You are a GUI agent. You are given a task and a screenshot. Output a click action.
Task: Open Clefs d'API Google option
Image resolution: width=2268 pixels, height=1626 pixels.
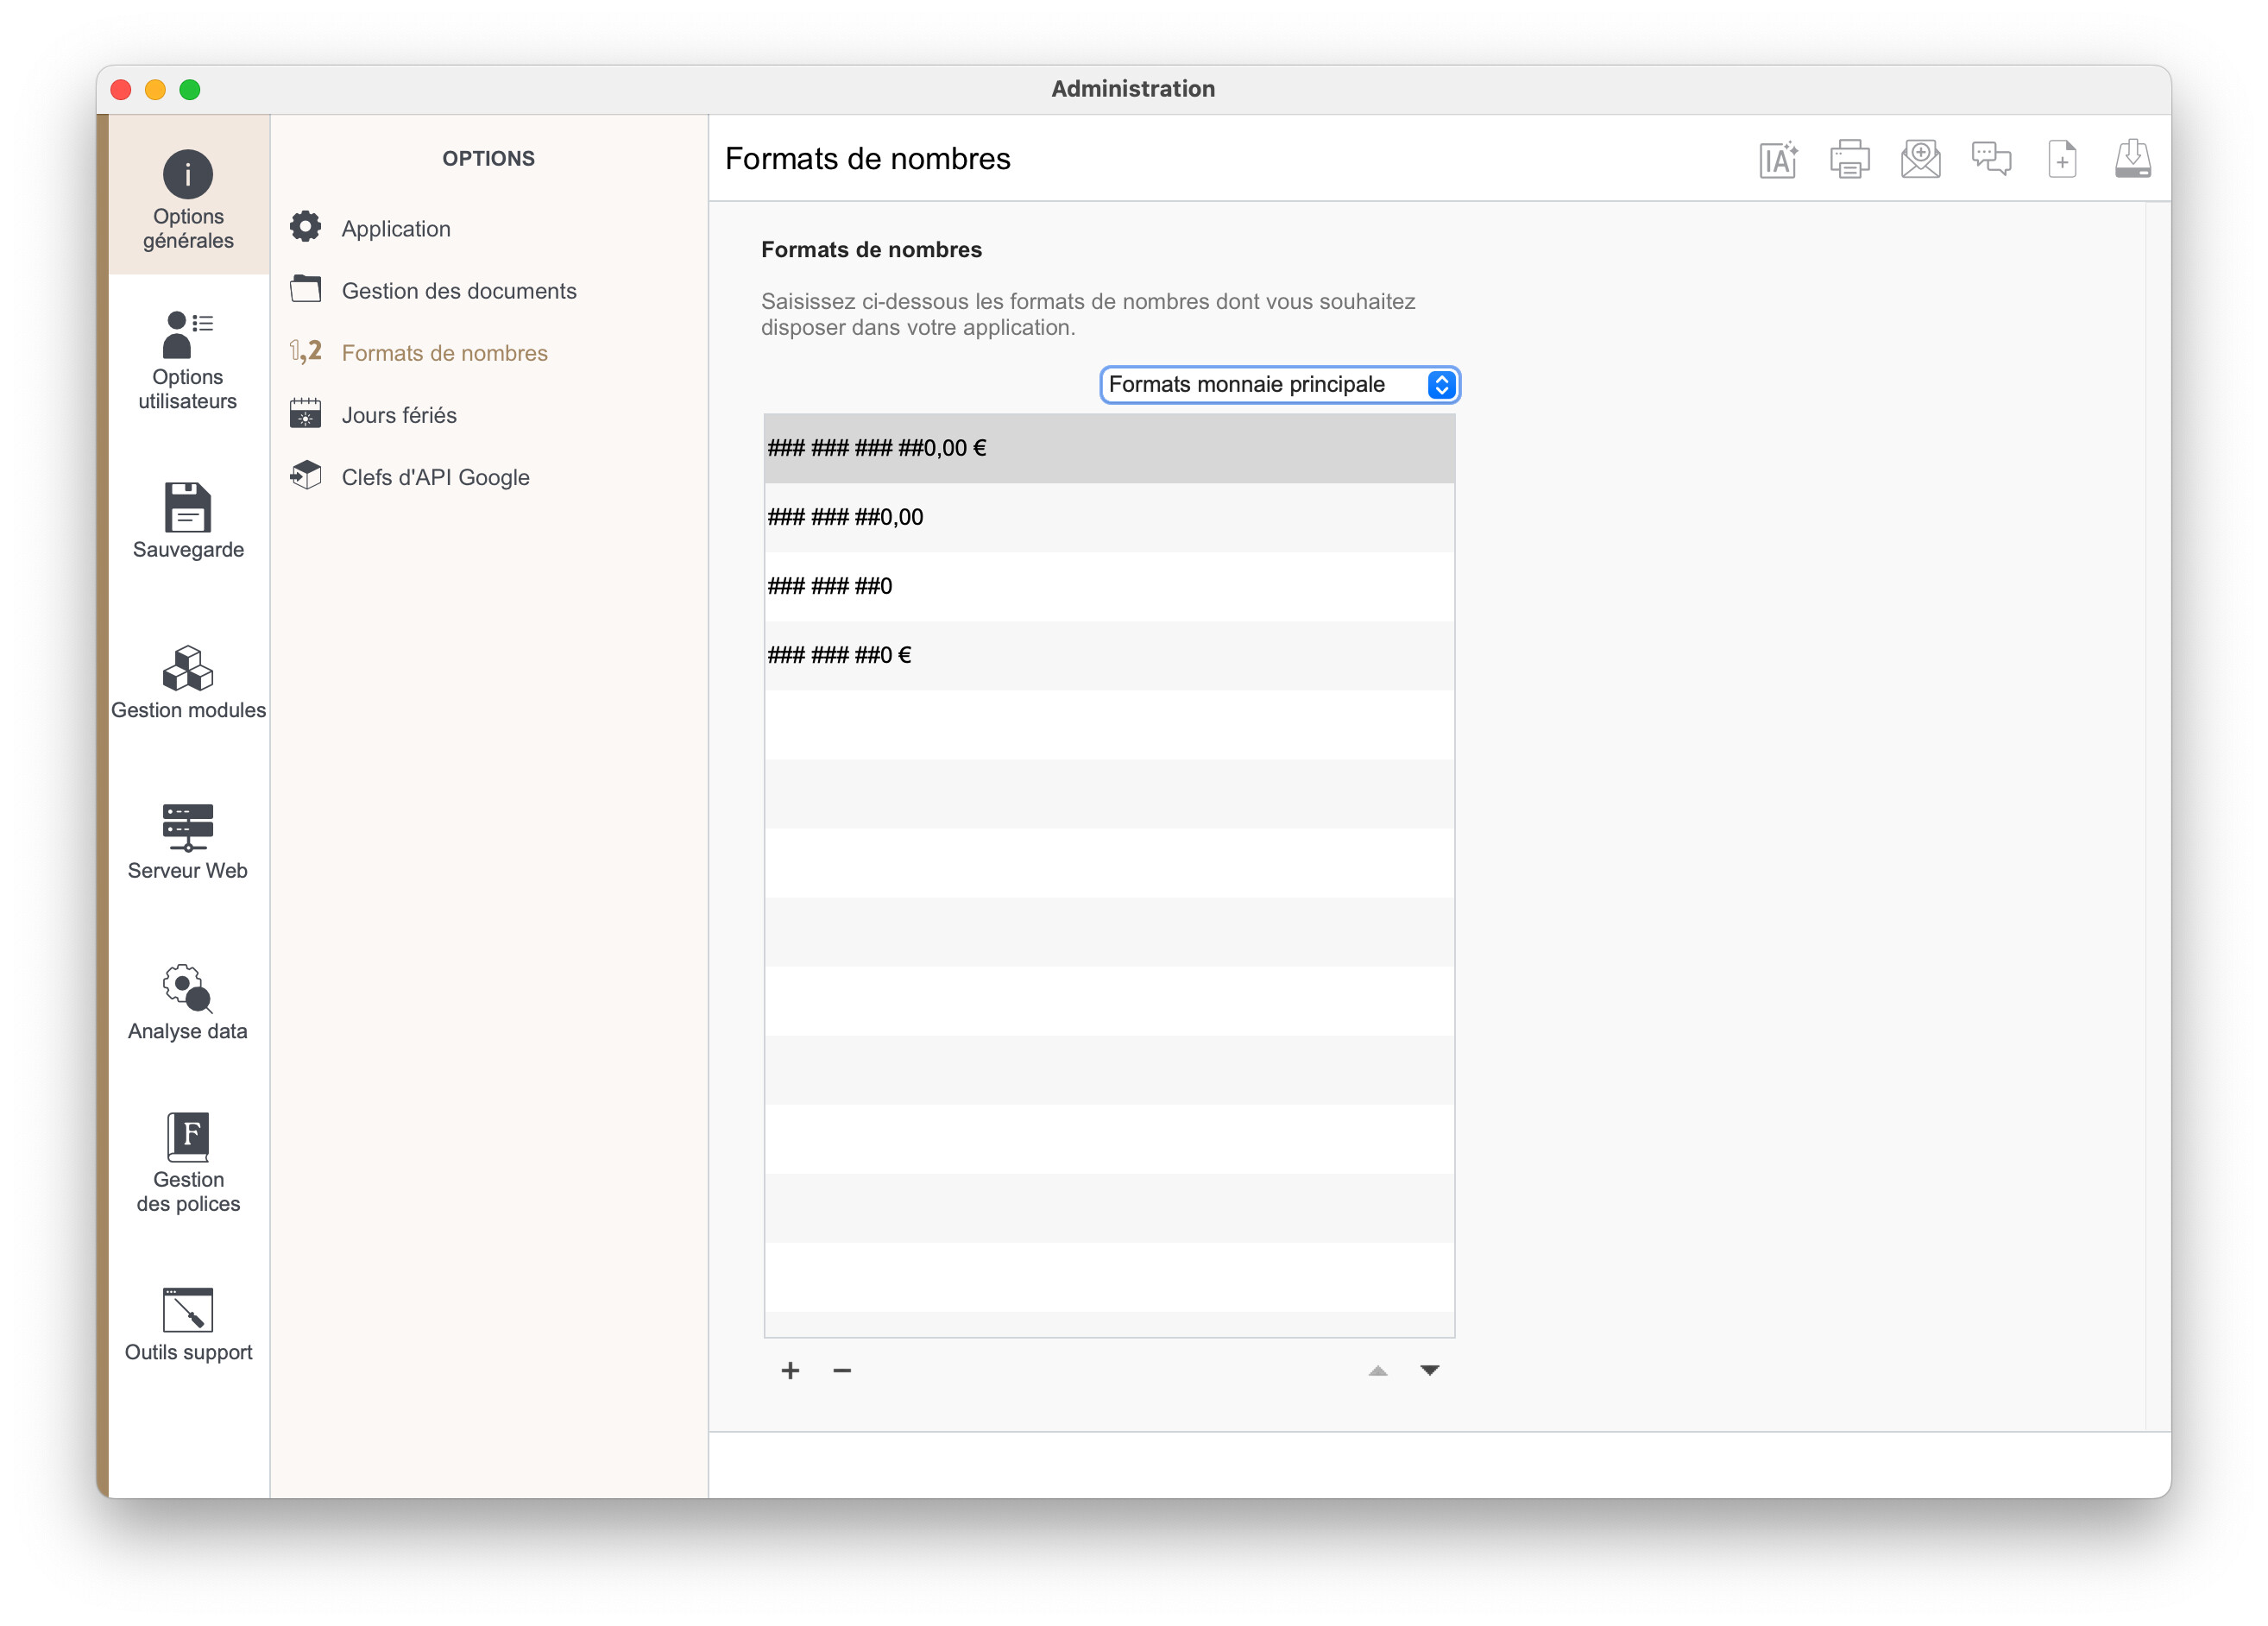click(434, 477)
